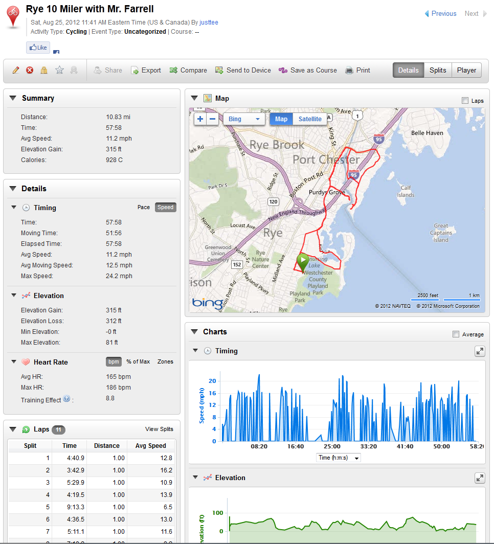Switch map to Satellite view
Viewport: 494px width, 544px height.
pos(310,119)
